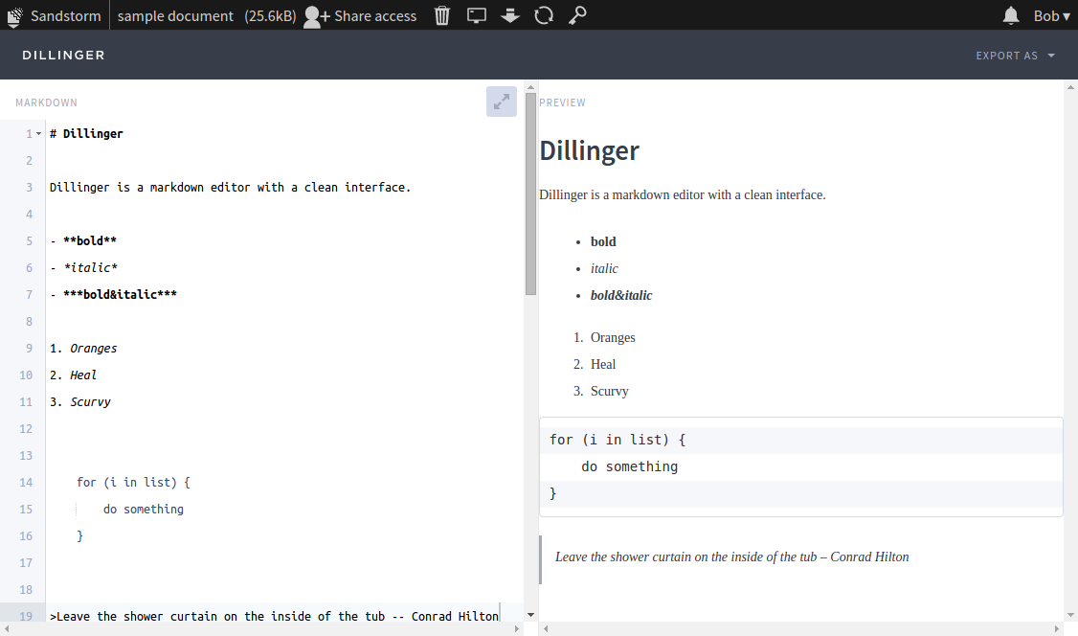Click the Sandstorm logo to return home

(x=13, y=15)
